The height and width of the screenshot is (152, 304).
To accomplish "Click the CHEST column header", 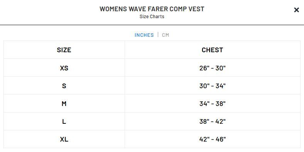I will coord(213,50).
